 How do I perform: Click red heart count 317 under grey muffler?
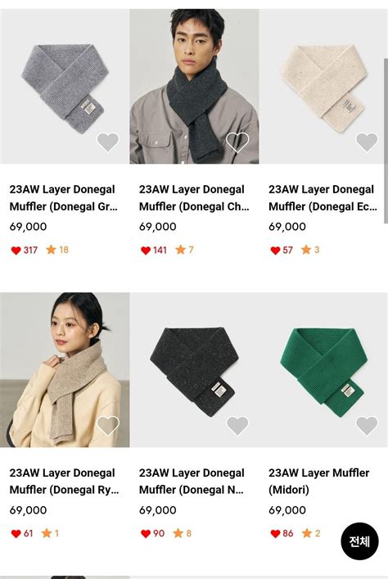25,250
